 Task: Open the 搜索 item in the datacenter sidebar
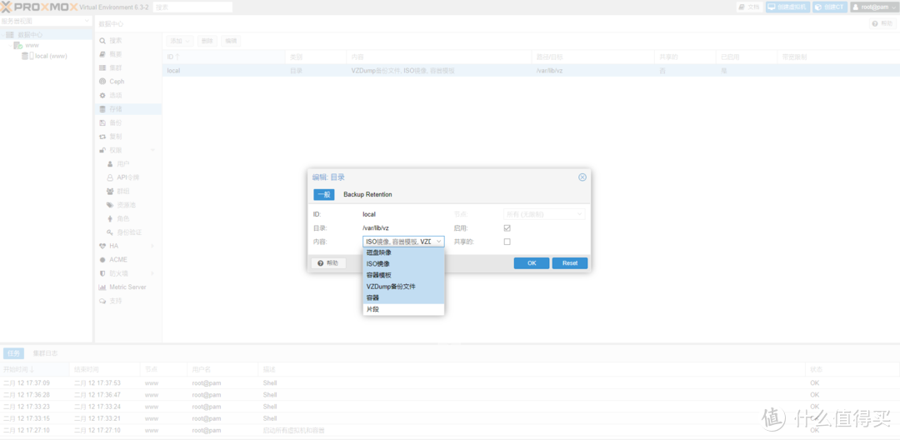tap(115, 40)
